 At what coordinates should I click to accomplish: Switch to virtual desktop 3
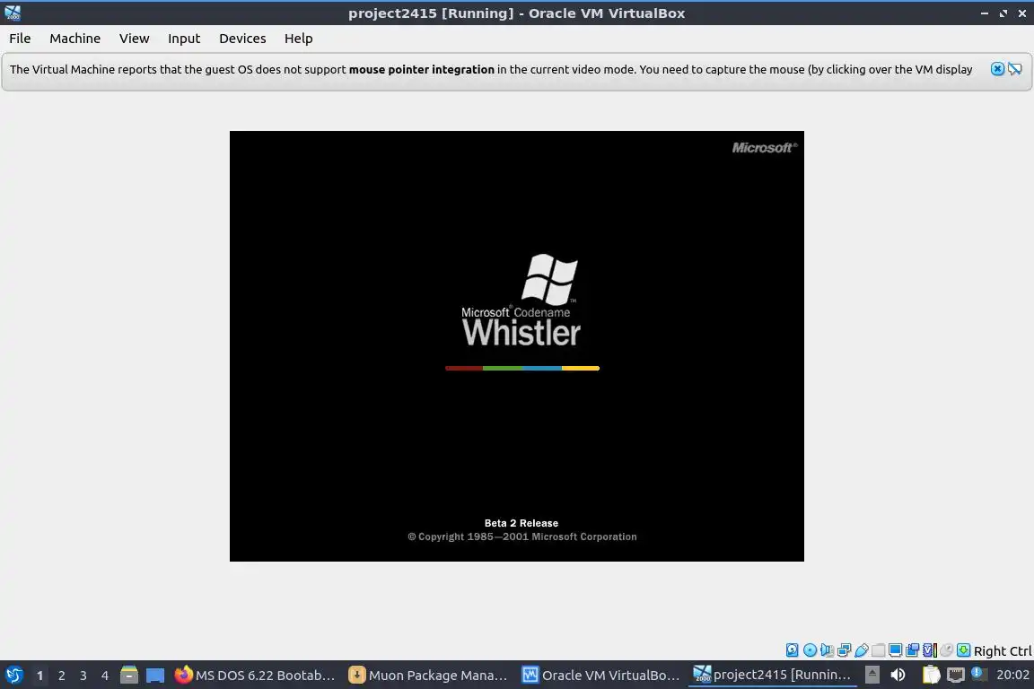83,676
